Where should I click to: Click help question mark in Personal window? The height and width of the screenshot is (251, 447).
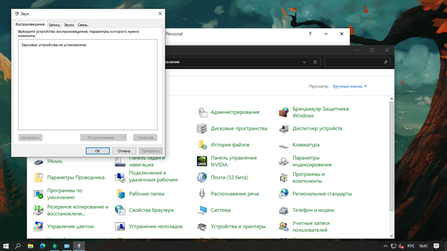click(310, 34)
